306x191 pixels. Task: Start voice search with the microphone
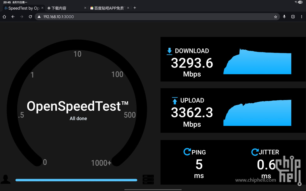tap(284, 17)
